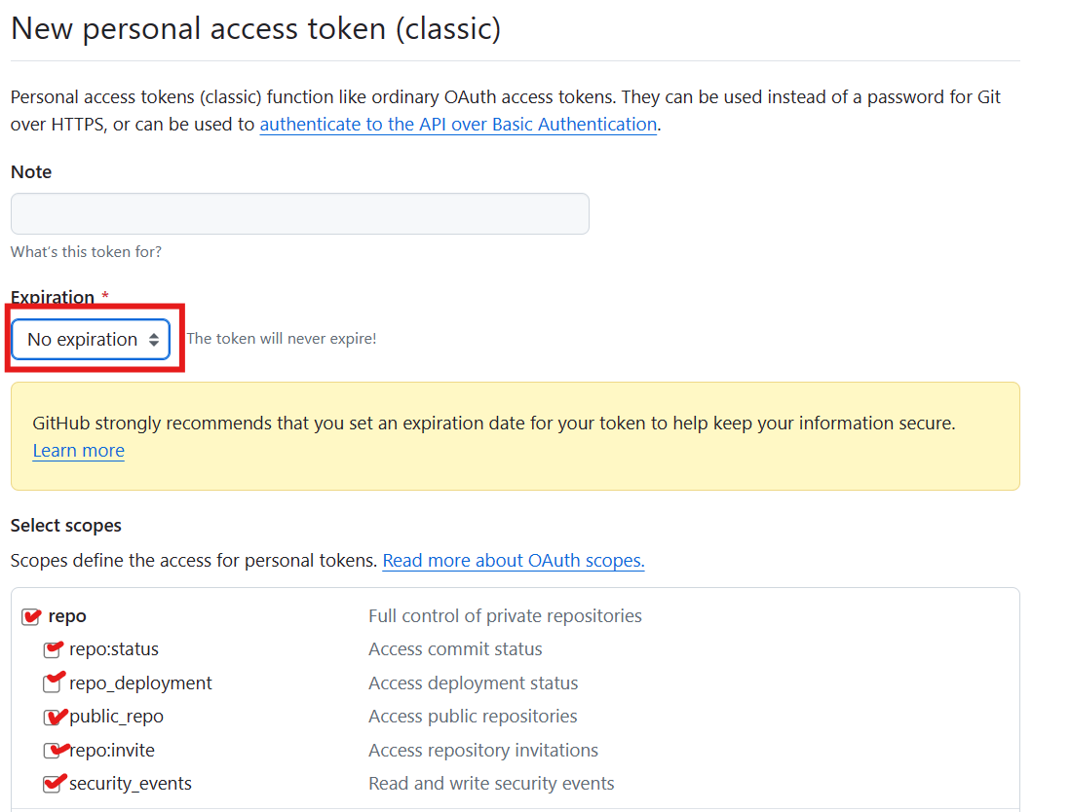This screenshot has width=1071, height=812.
Task: Open Read more about OAuth scopes
Action: (x=513, y=560)
